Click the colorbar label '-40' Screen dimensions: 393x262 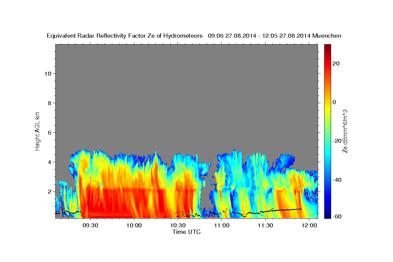pyautogui.click(x=337, y=179)
